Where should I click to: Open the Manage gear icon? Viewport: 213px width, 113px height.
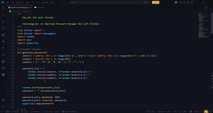[x=3, y=107]
